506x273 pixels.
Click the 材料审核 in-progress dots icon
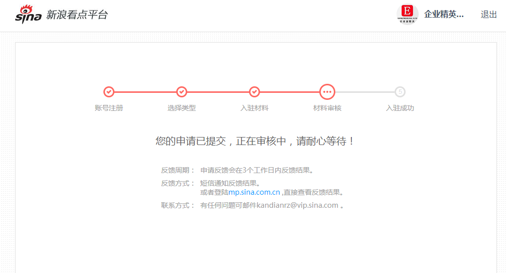coord(327,92)
